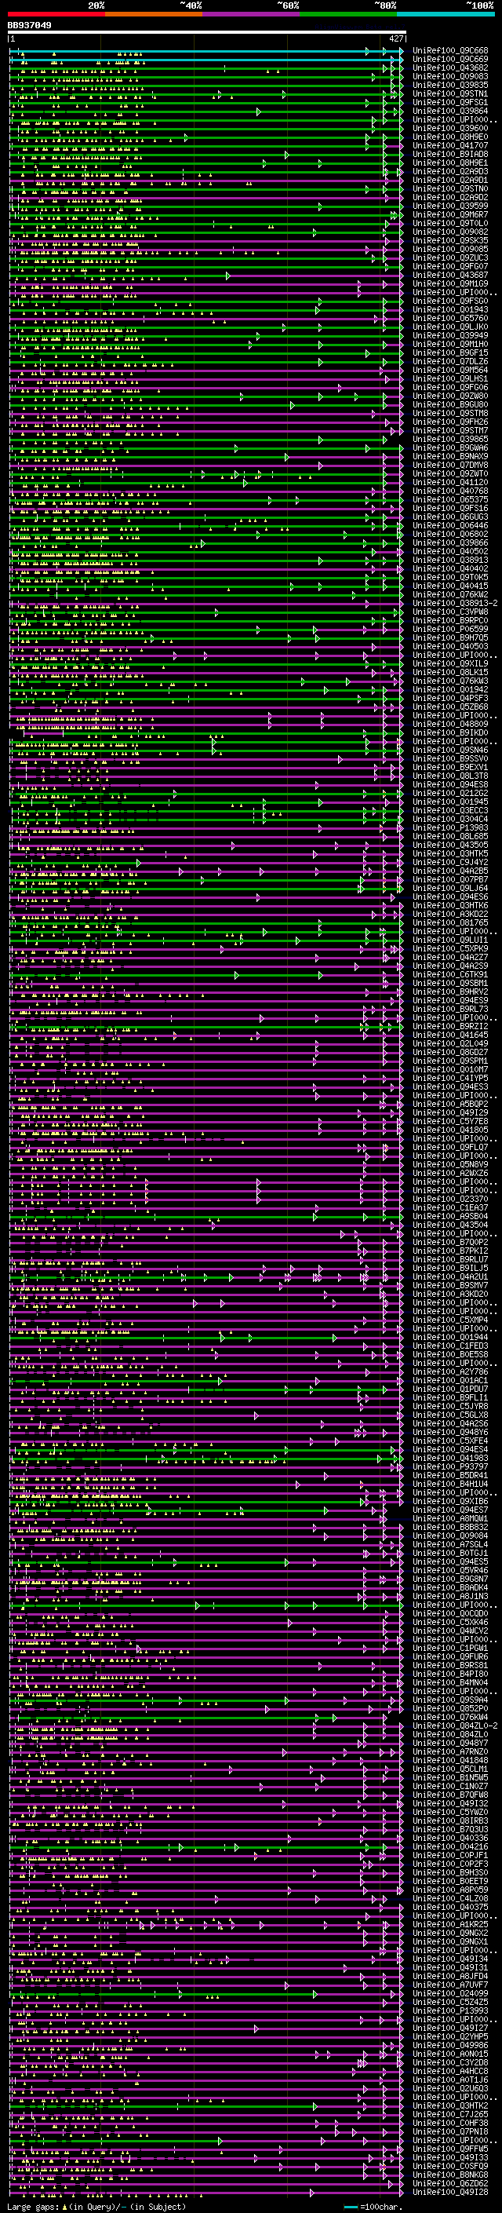Open hit UniRef100_Q9SK35

point(449,240)
